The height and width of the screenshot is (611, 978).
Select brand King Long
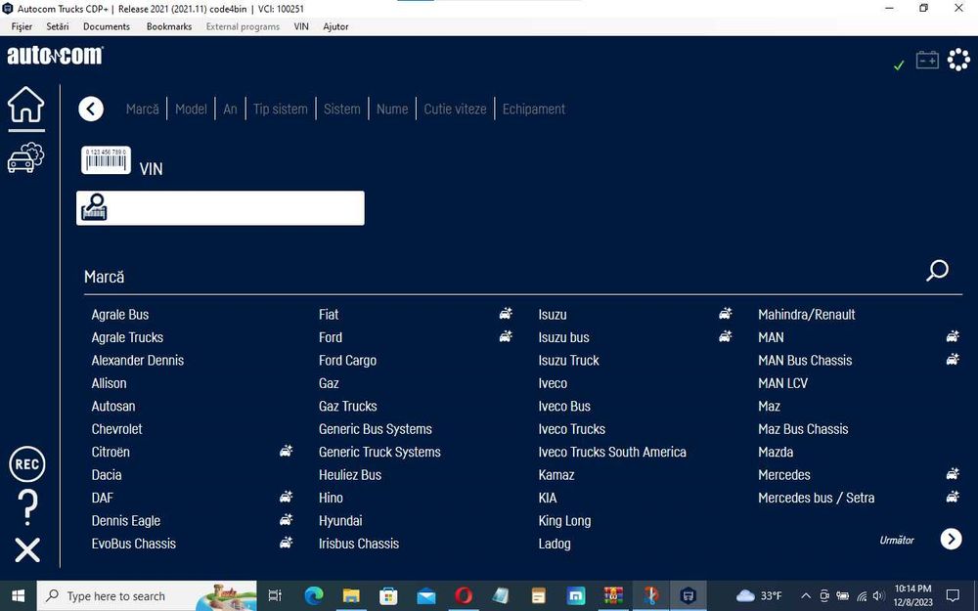tap(564, 521)
